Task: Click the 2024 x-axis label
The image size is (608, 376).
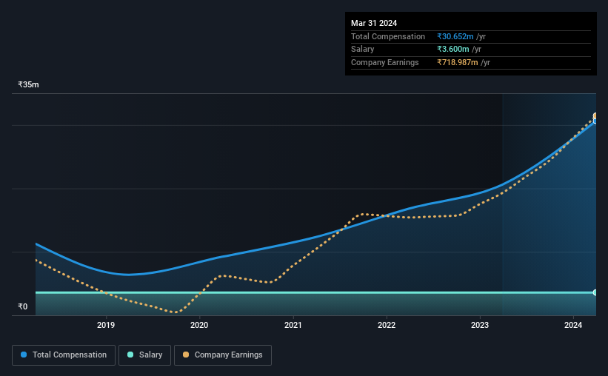Action: 573,325
